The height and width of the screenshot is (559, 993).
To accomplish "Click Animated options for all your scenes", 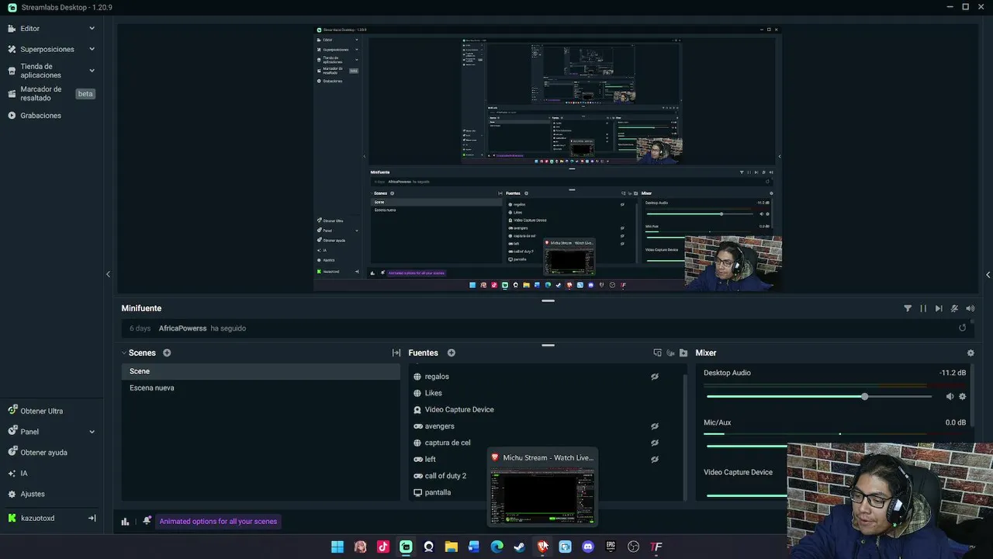I will pyautogui.click(x=218, y=521).
